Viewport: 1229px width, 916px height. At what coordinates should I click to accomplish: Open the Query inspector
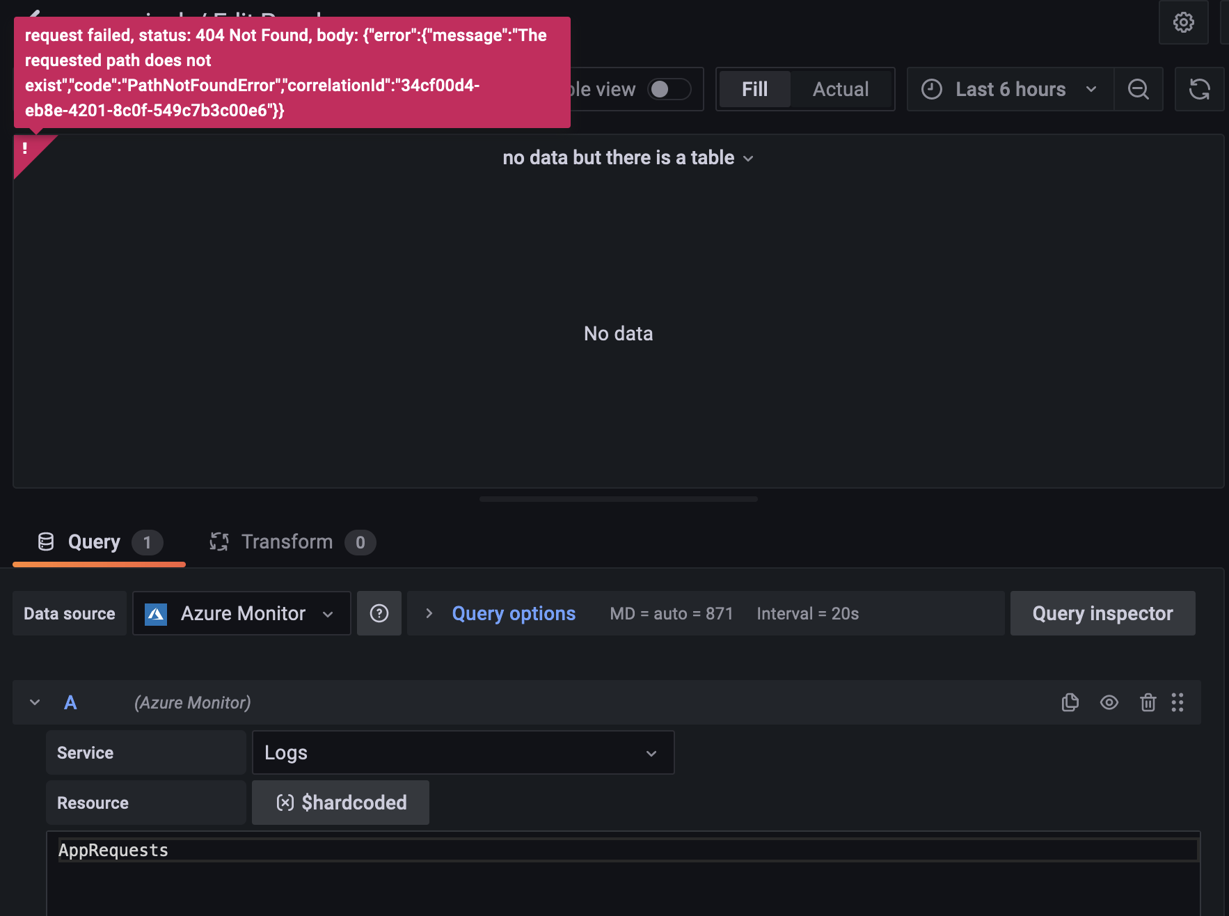point(1102,613)
